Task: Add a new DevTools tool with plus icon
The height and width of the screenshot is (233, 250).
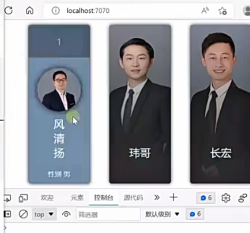Action: 174,198
